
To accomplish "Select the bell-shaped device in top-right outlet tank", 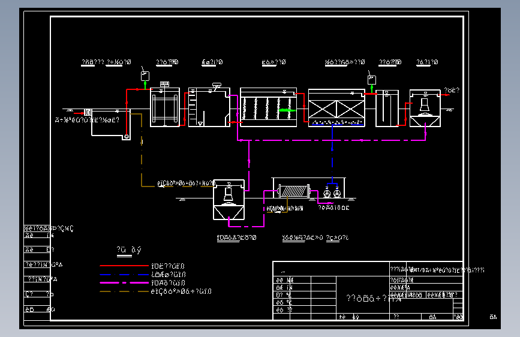I will [425, 106].
